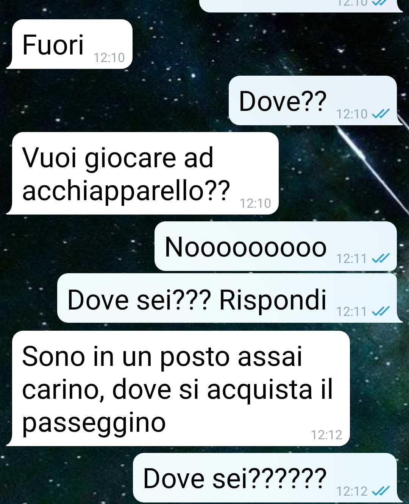Select the 'Noooooooooo' sent message

[276, 246]
